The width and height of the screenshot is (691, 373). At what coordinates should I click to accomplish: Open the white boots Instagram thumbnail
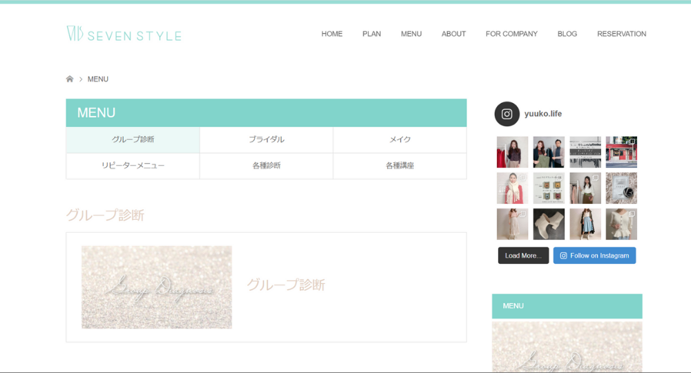click(x=549, y=224)
